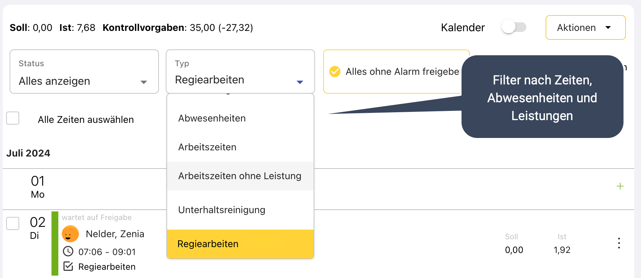Toggle the Kalender switch

[x=513, y=27]
